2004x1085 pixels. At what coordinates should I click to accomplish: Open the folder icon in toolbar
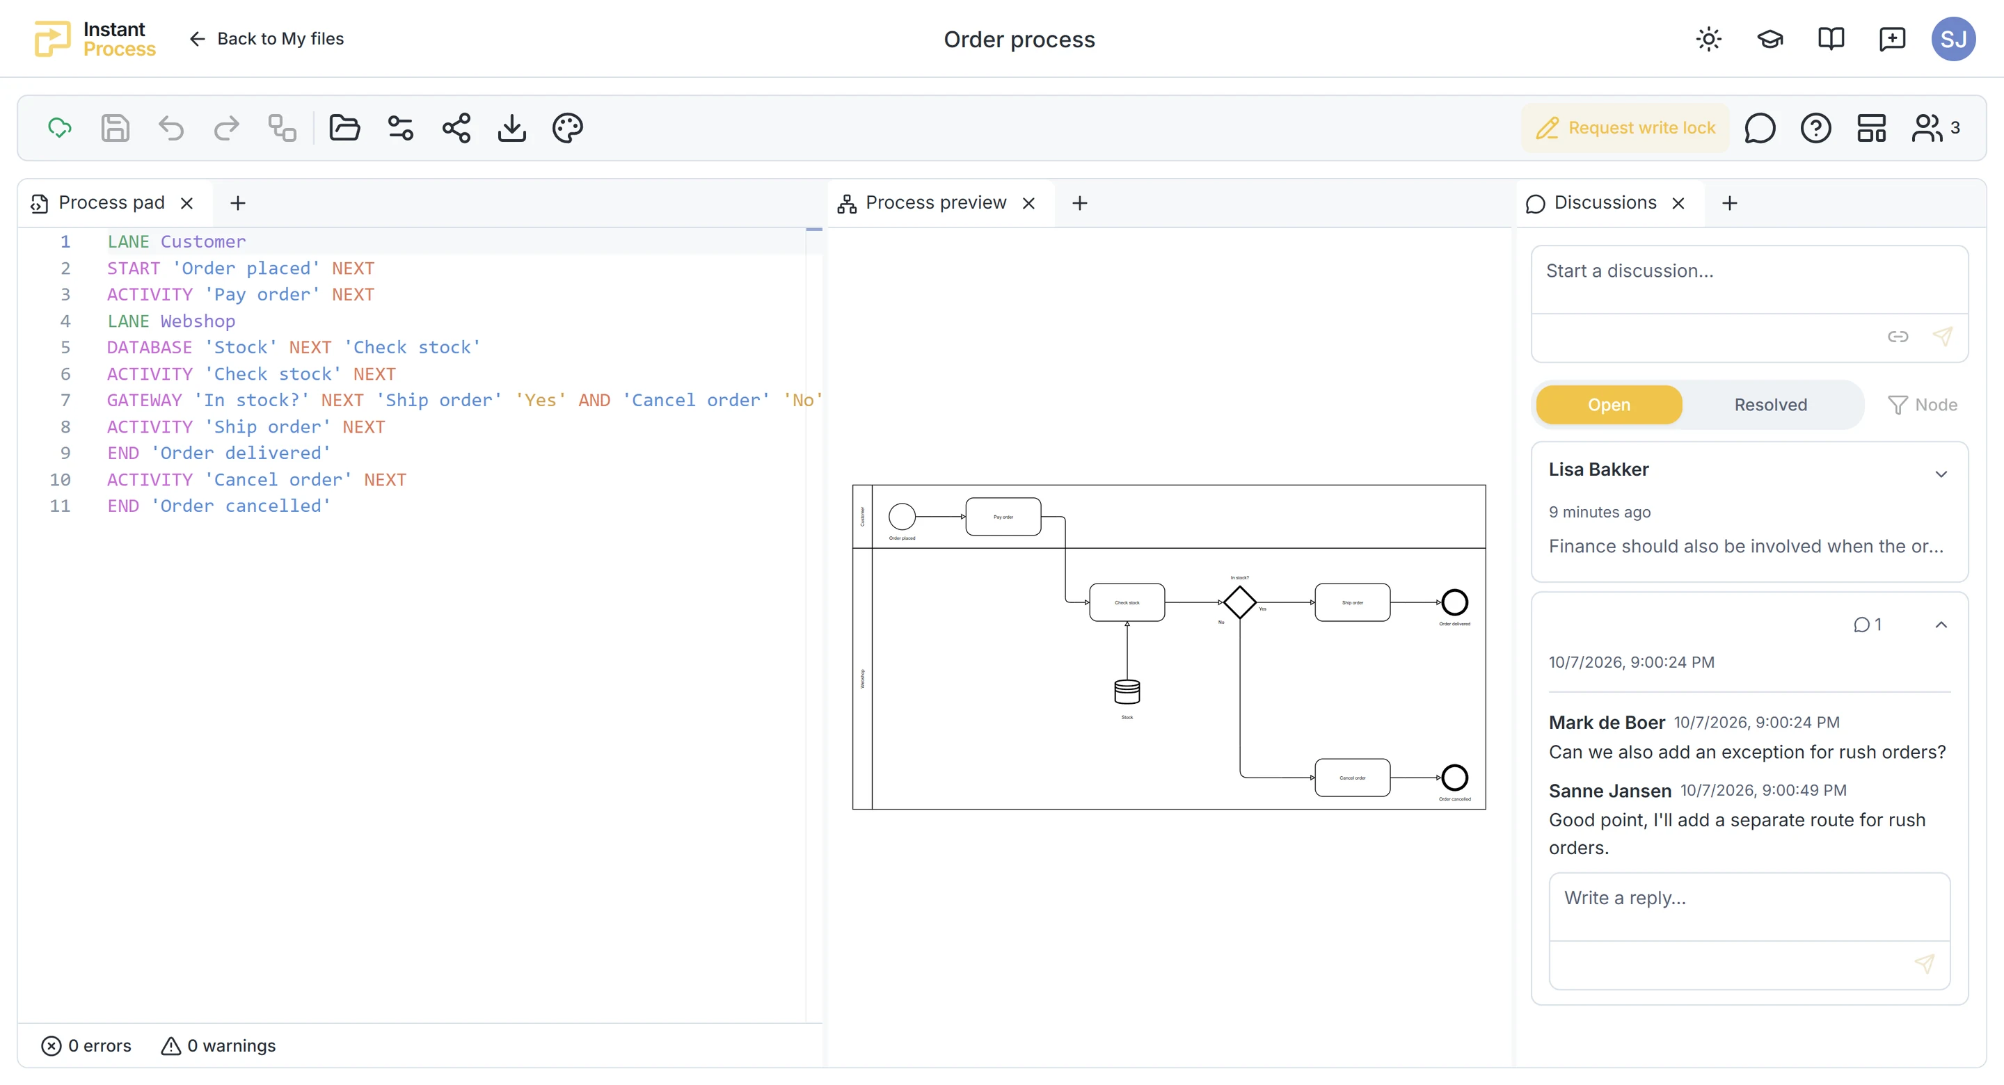click(x=344, y=127)
